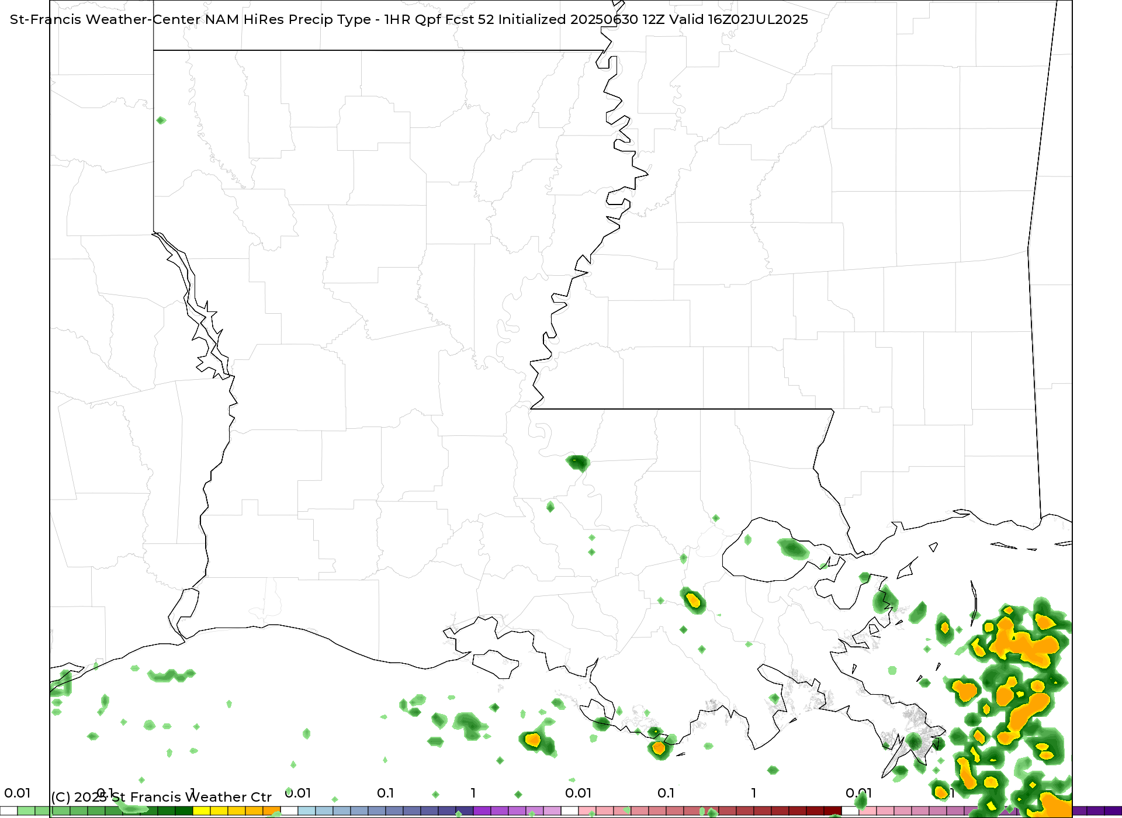The height and width of the screenshot is (818, 1122).
Task: Click the 0.01 label above the red scale
Action: pyautogui.click(x=578, y=793)
